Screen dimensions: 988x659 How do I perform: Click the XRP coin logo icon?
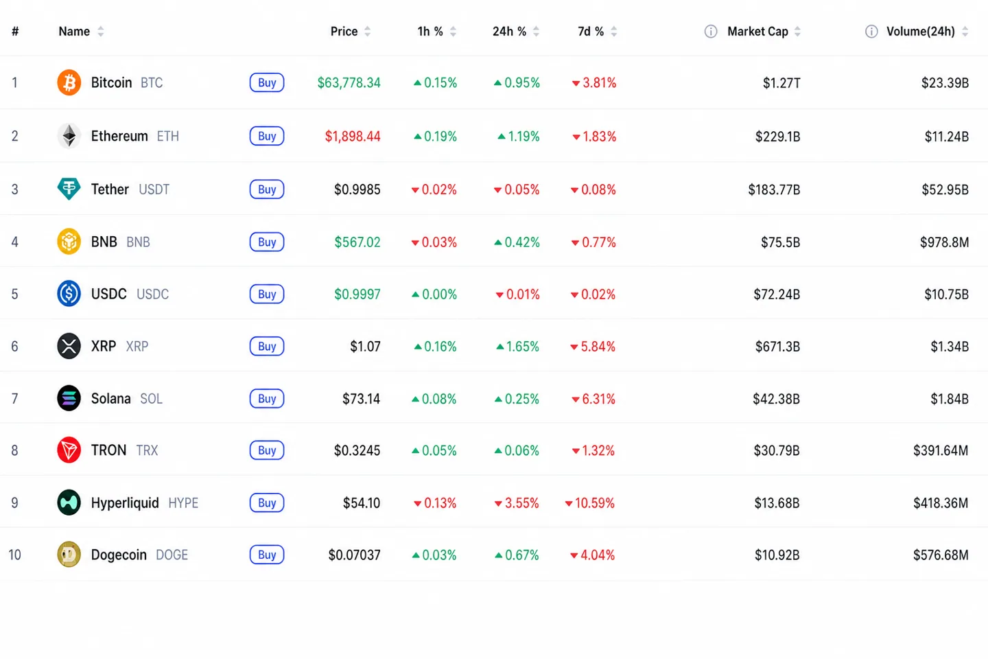tap(69, 346)
